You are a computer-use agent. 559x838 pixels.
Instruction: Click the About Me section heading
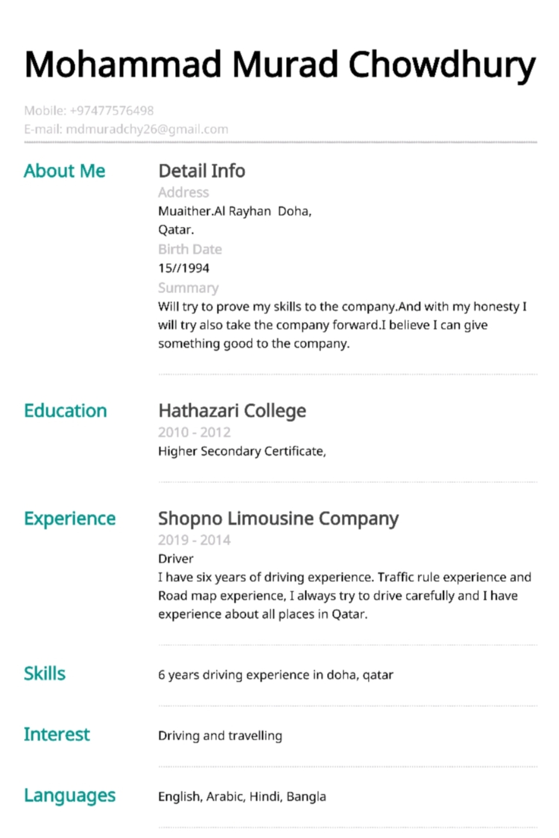pos(64,171)
